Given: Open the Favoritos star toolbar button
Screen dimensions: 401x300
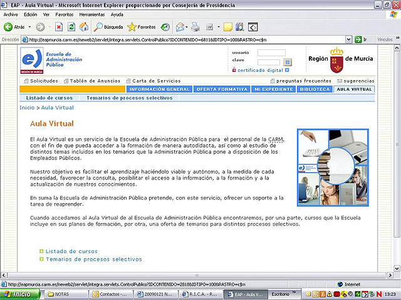Looking at the screenshot, I should pyautogui.click(x=142, y=27).
